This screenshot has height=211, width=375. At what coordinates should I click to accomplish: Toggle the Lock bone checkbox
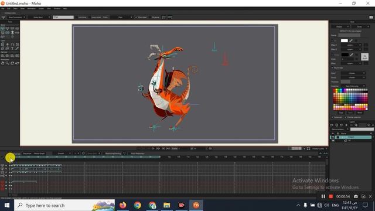pyautogui.click(x=77, y=17)
